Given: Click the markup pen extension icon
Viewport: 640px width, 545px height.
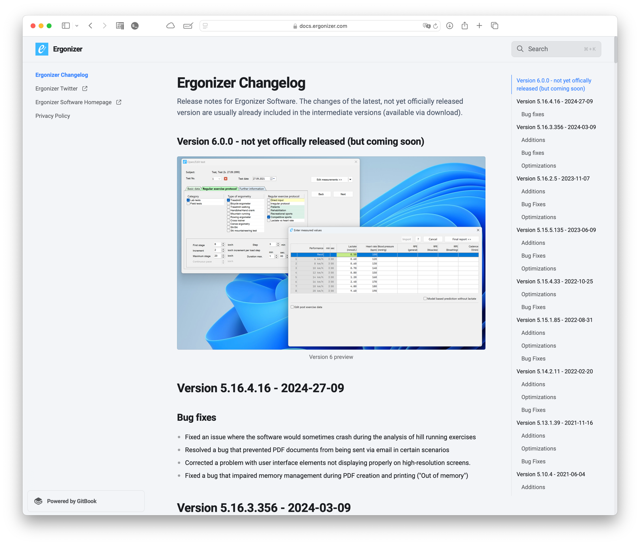Looking at the screenshot, I should [x=188, y=26].
